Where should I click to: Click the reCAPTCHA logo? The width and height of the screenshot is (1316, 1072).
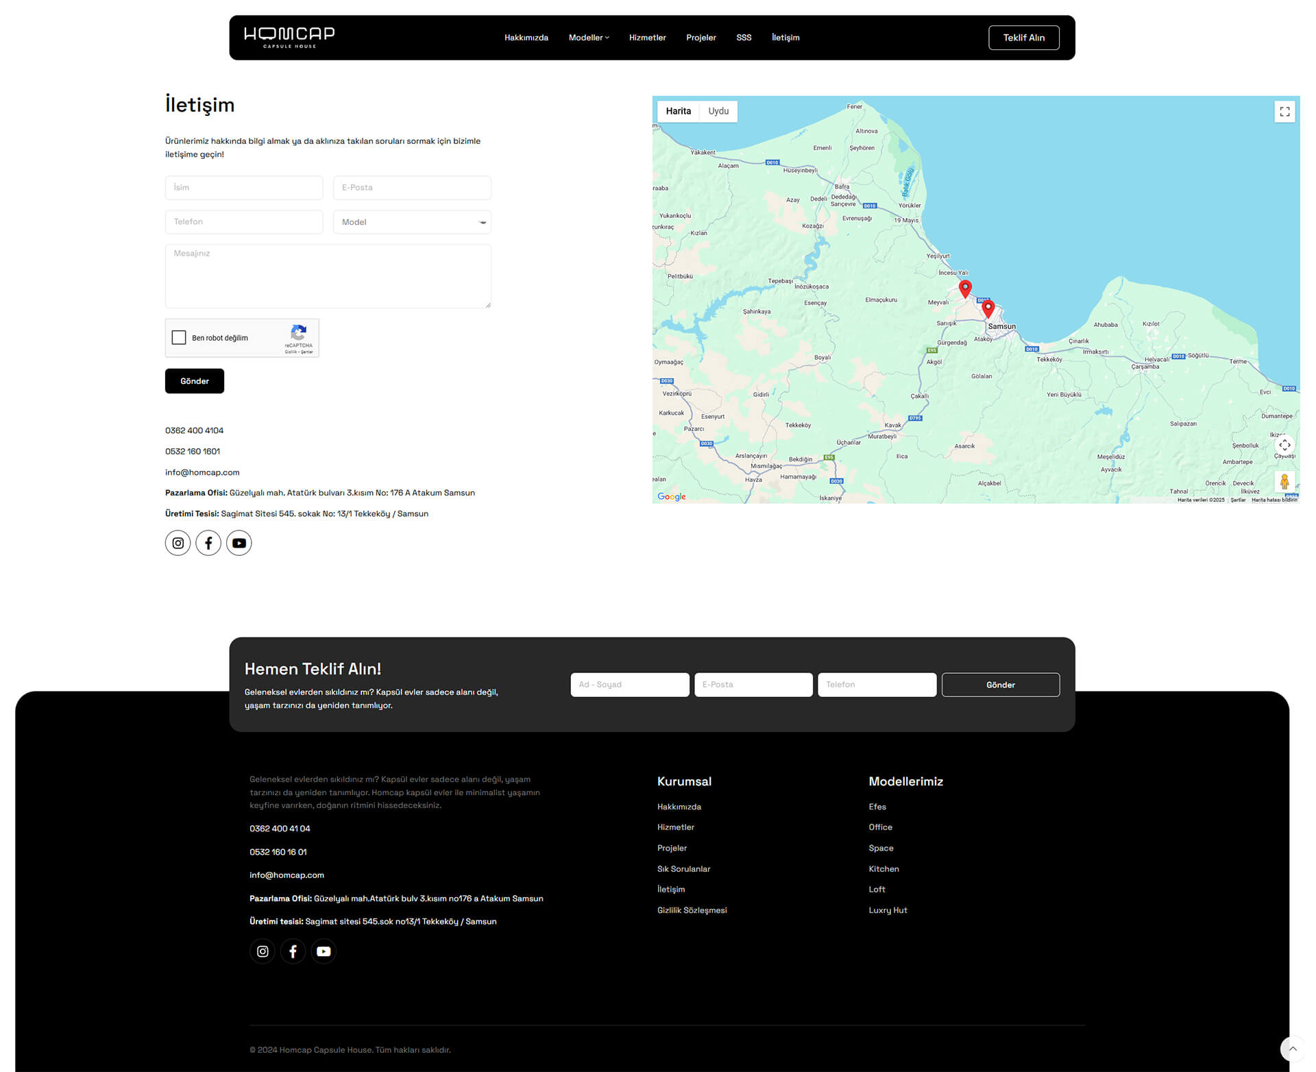click(x=299, y=333)
